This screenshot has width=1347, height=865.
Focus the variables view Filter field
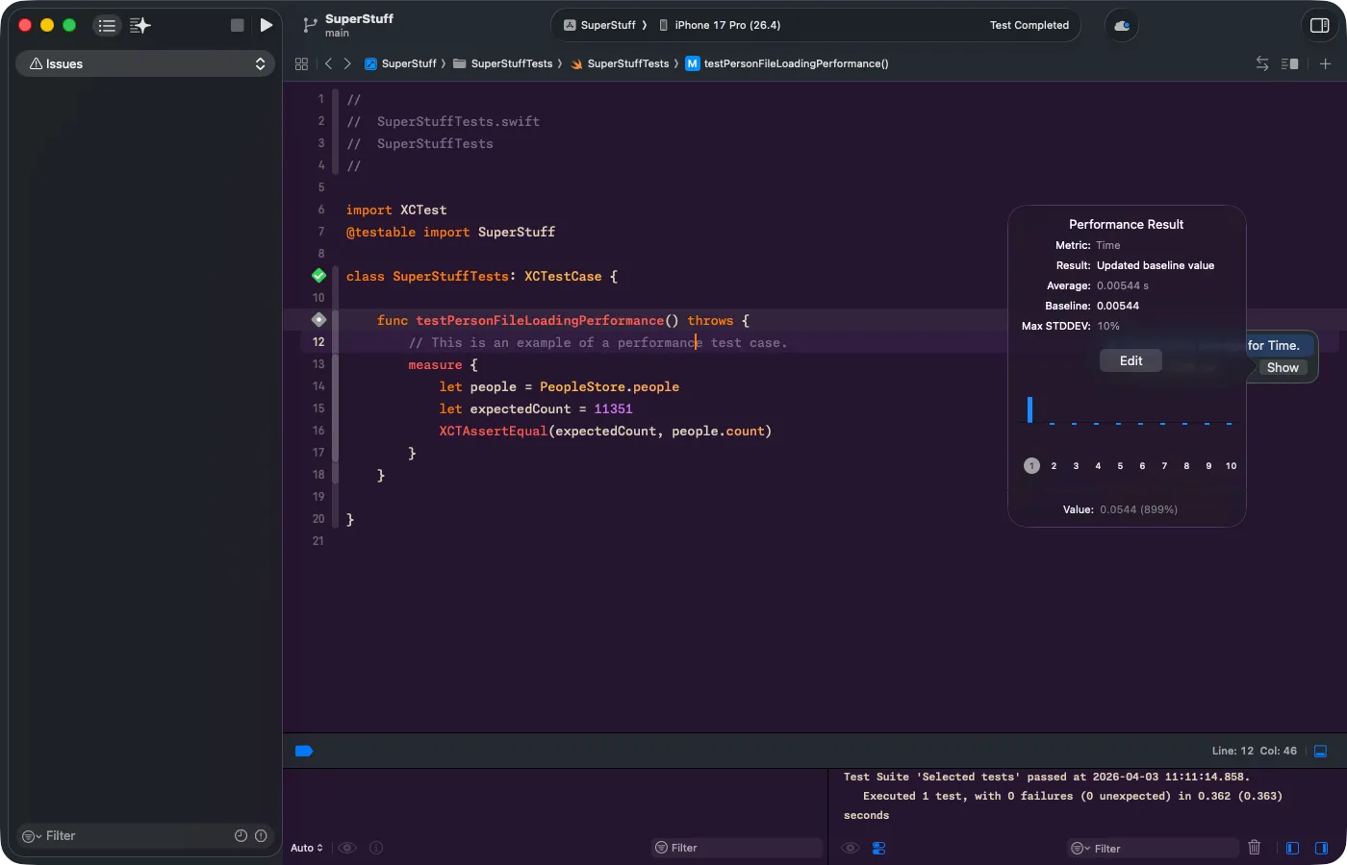click(x=738, y=848)
